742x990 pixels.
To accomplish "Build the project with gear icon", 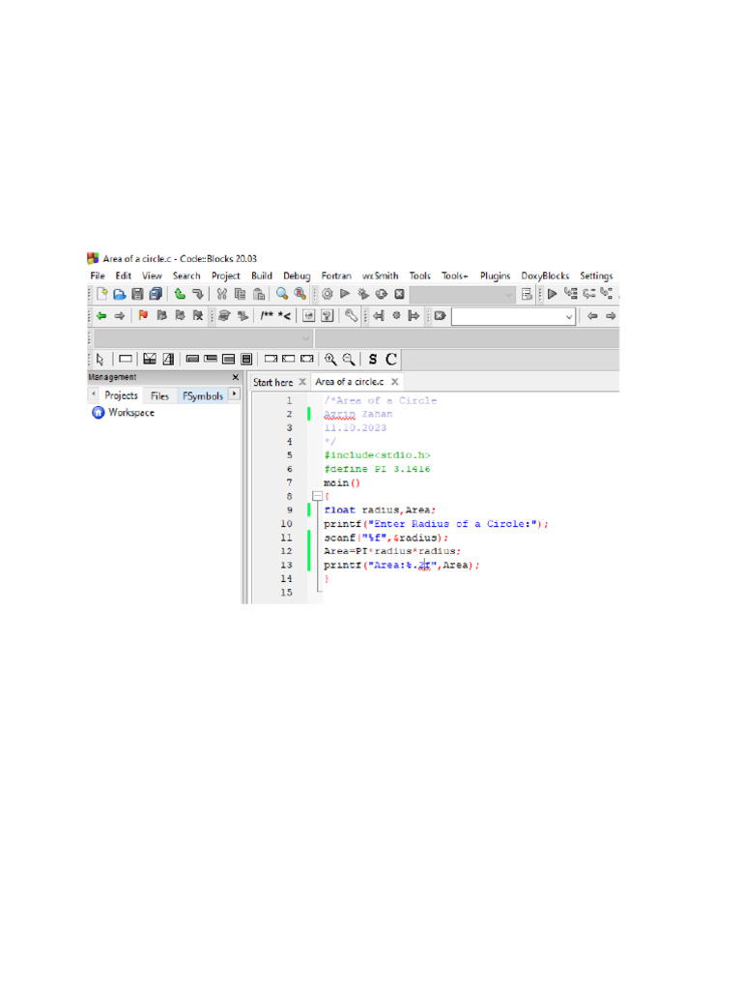I will coord(327,294).
